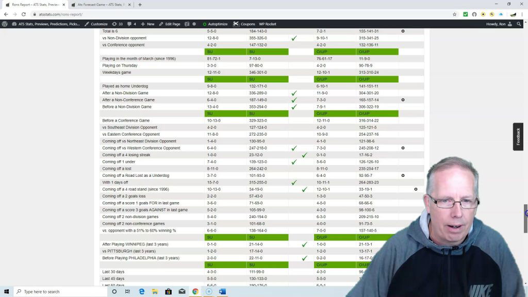Open WP Rocket menu

(268, 24)
